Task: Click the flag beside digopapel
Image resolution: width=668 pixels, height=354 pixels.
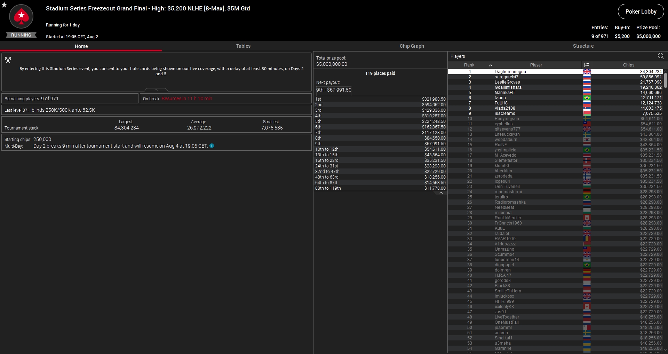Action: click(587, 265)
